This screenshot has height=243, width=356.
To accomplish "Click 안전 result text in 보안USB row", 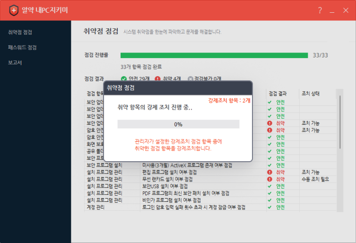I will pos(280,186).
